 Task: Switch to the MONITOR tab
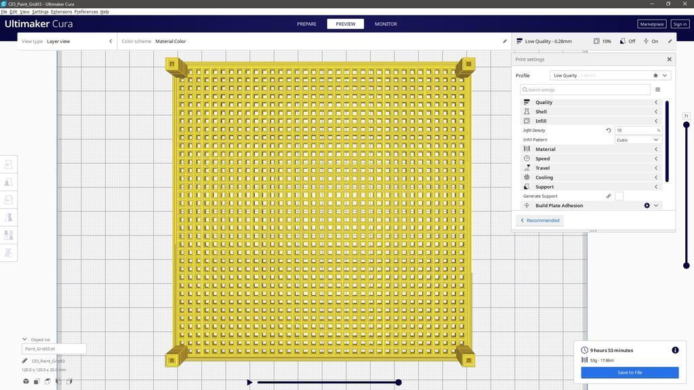click(386, 24)
